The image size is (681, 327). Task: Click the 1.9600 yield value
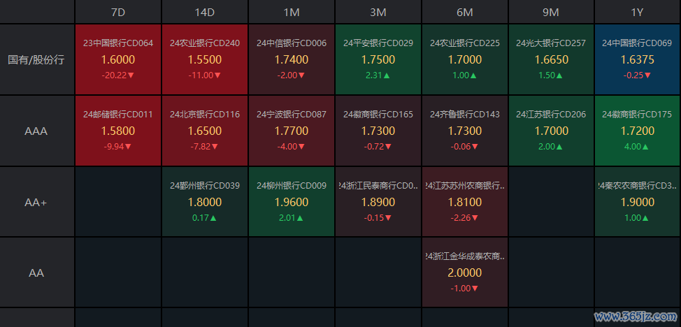point(292,202)
